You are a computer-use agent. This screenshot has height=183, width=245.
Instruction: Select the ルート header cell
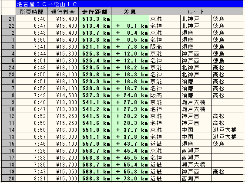pyautogui.click(x=196, y=11)
